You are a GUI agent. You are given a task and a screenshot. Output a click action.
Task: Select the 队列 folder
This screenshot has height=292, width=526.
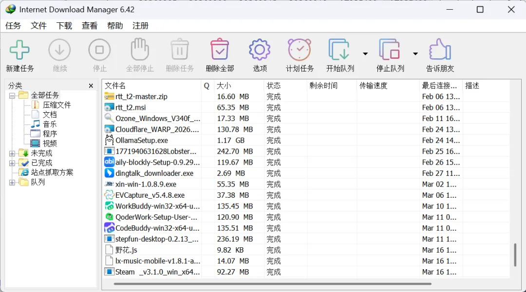38,182
